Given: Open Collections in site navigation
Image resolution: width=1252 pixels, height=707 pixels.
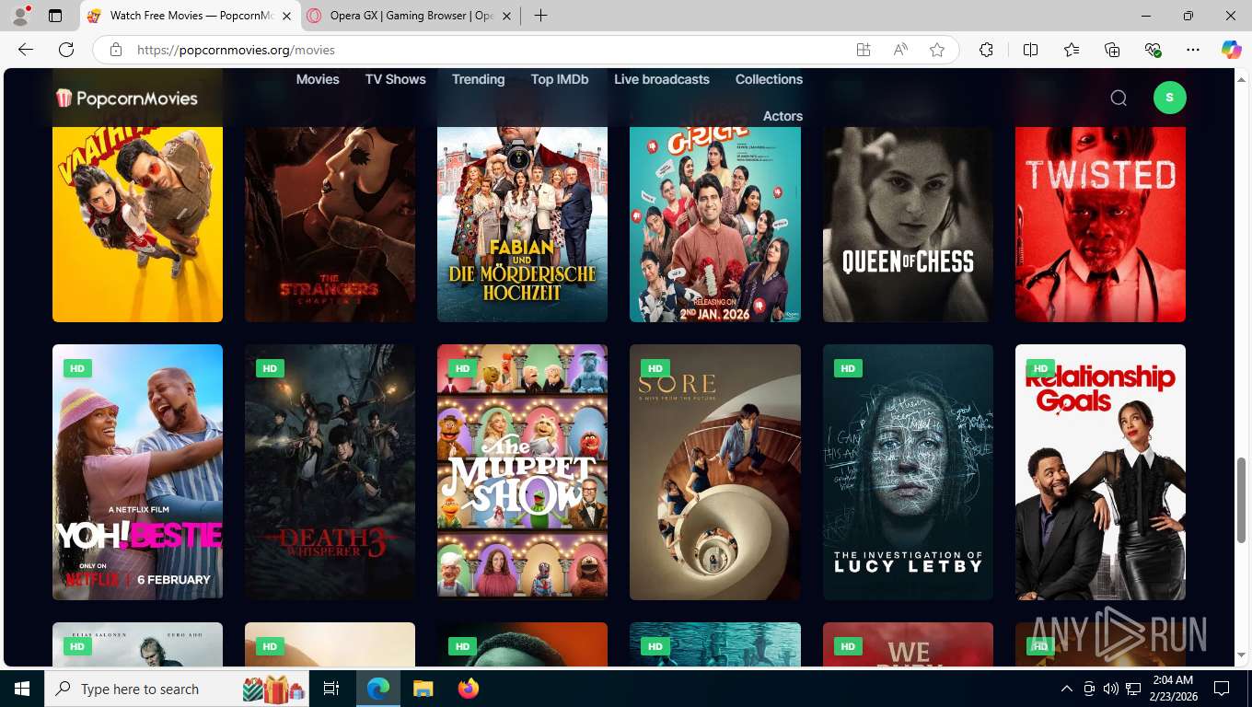Looking at the screenshot, I should (x=770, y=79).
